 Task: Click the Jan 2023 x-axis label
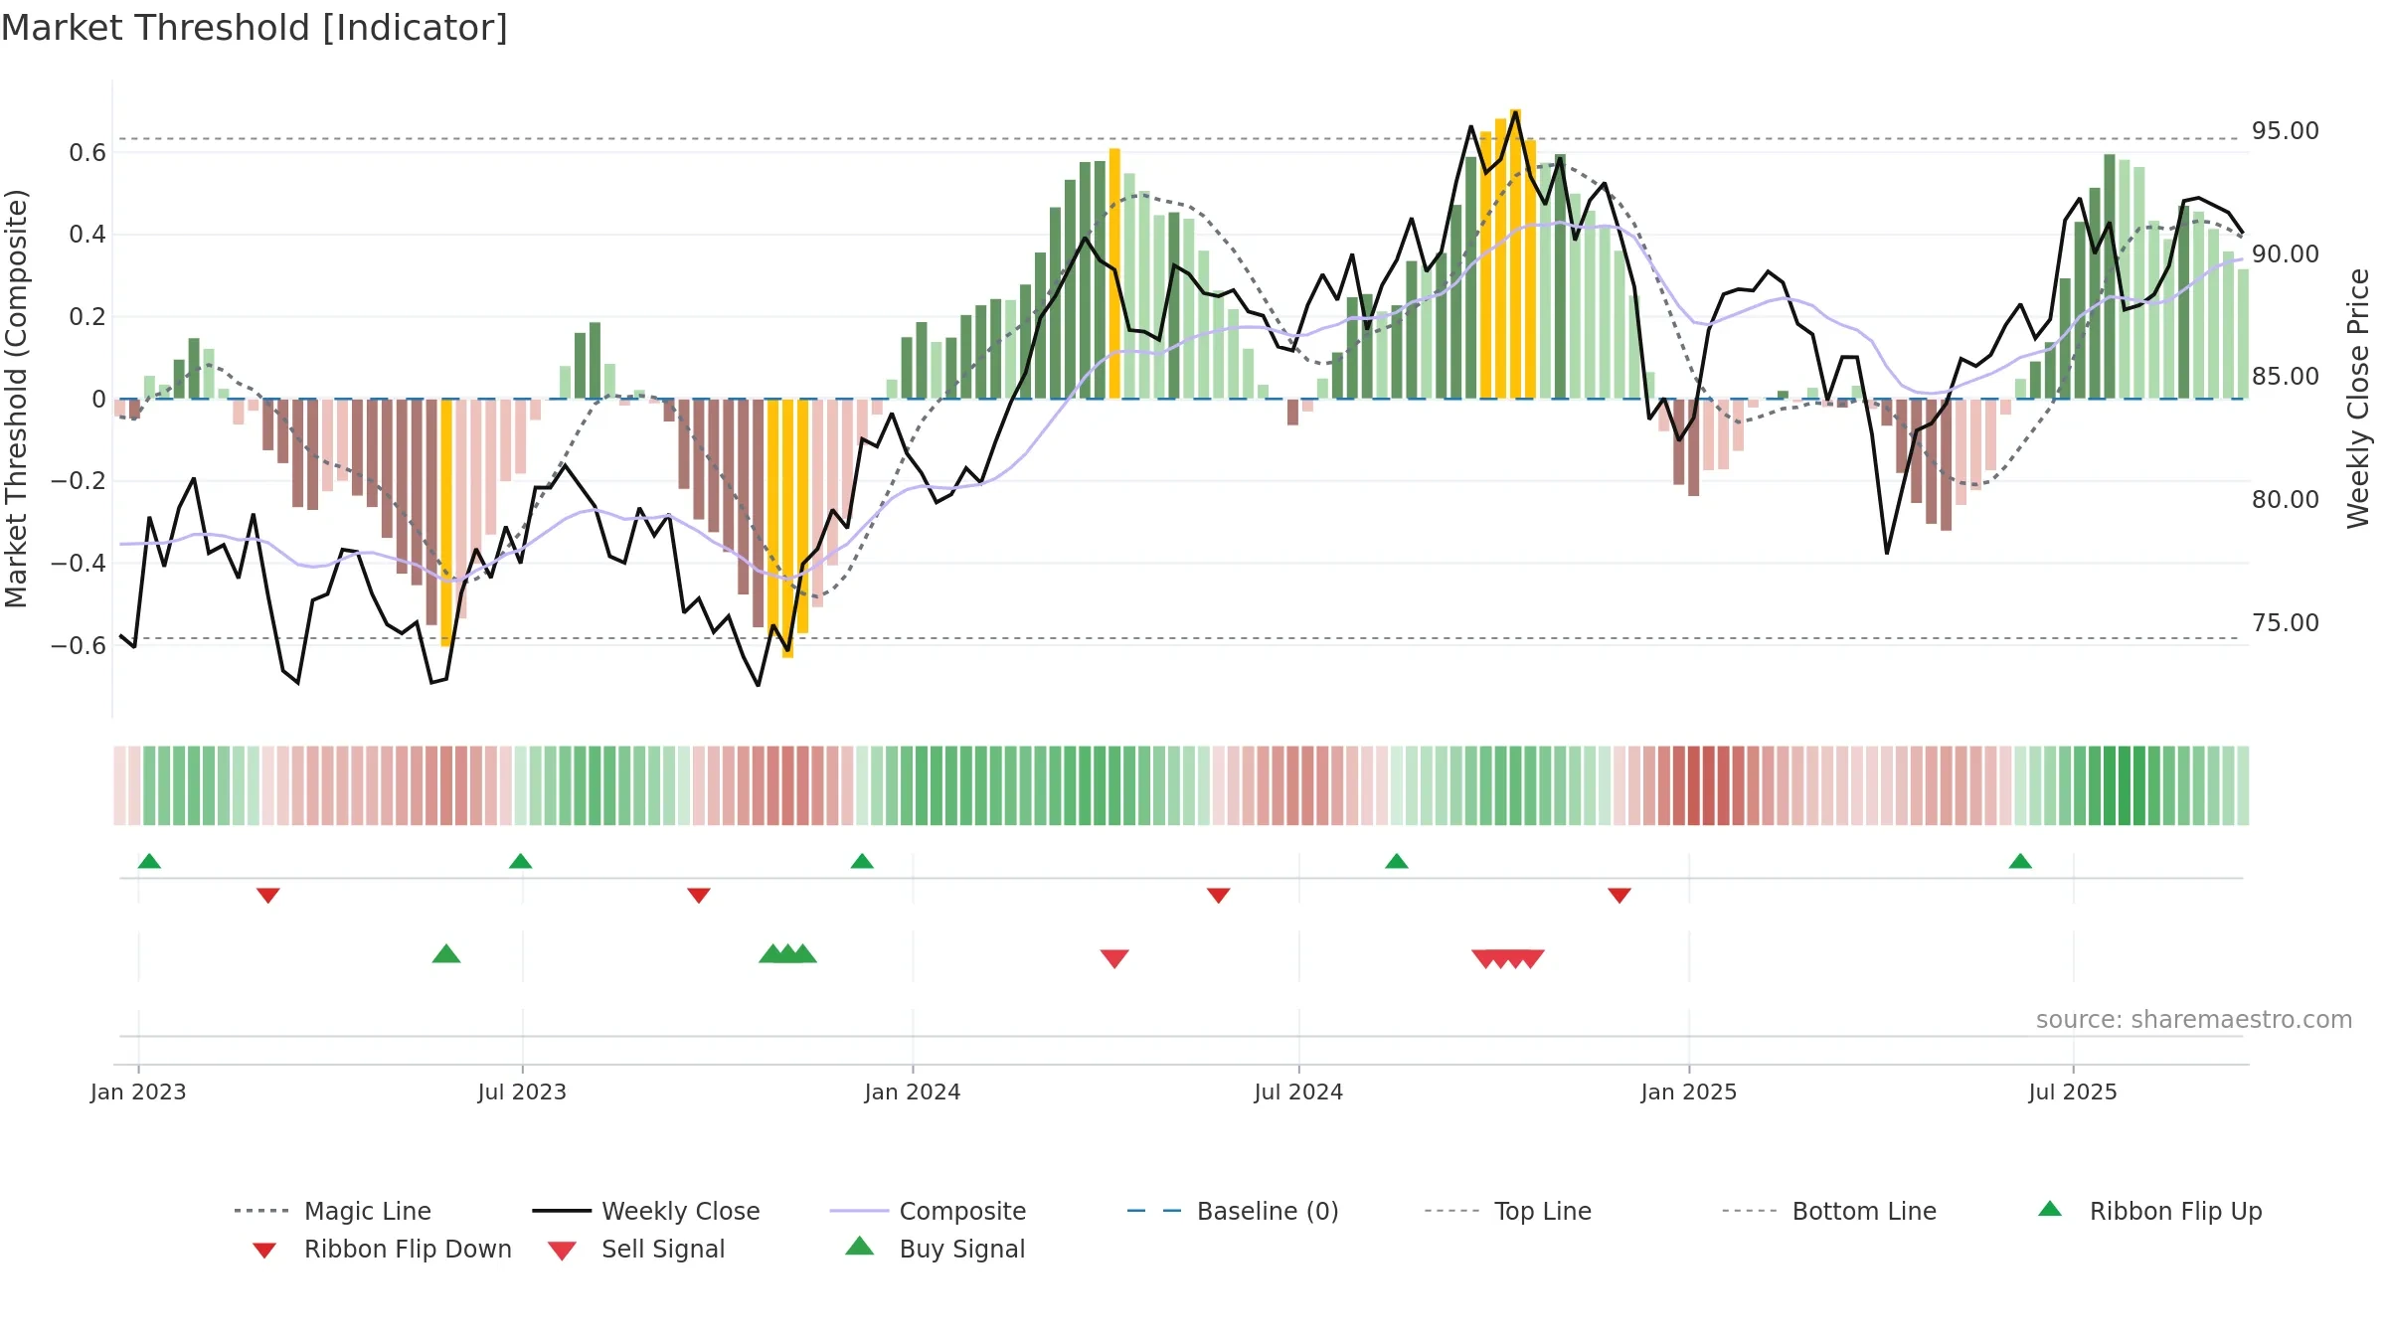(138, 1092)
